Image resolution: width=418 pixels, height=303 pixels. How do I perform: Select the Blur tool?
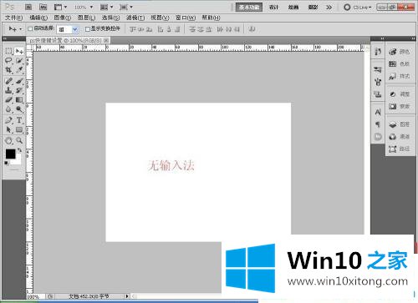[x=8, y=109]
